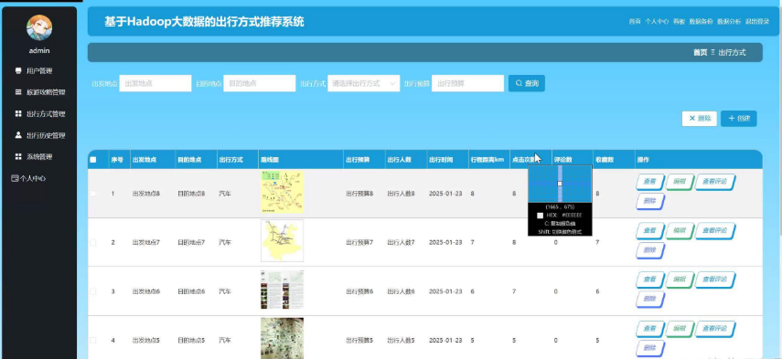Click the 查询 search button
782x359 pixels.
527,83
